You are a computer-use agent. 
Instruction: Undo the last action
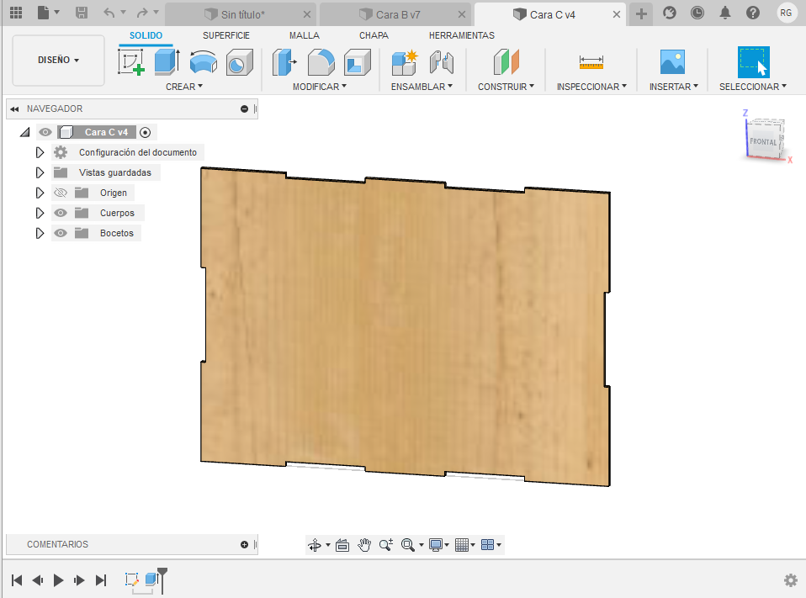(x=109, y=13)
